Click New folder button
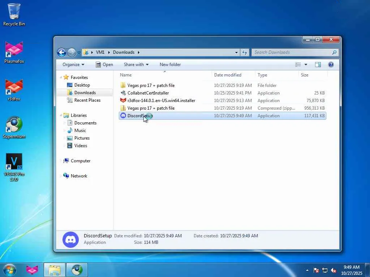Screen dimensions: 370x277 click(170, 65)
